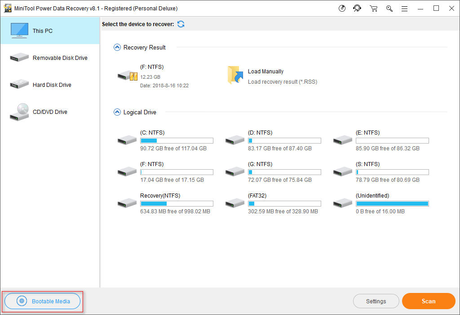
Task: Switch to Removable Disk Drive
Action: pyautogui.click(x=50, y=58)
